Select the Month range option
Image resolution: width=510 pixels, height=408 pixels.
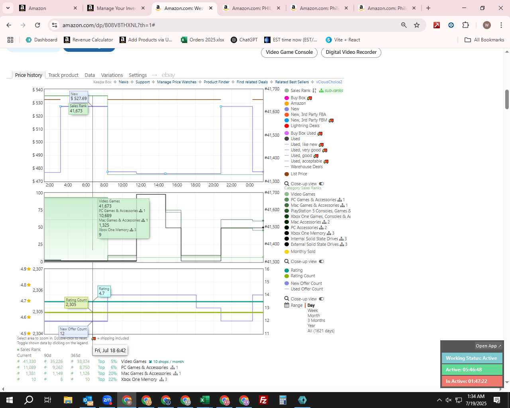point(314,316)
